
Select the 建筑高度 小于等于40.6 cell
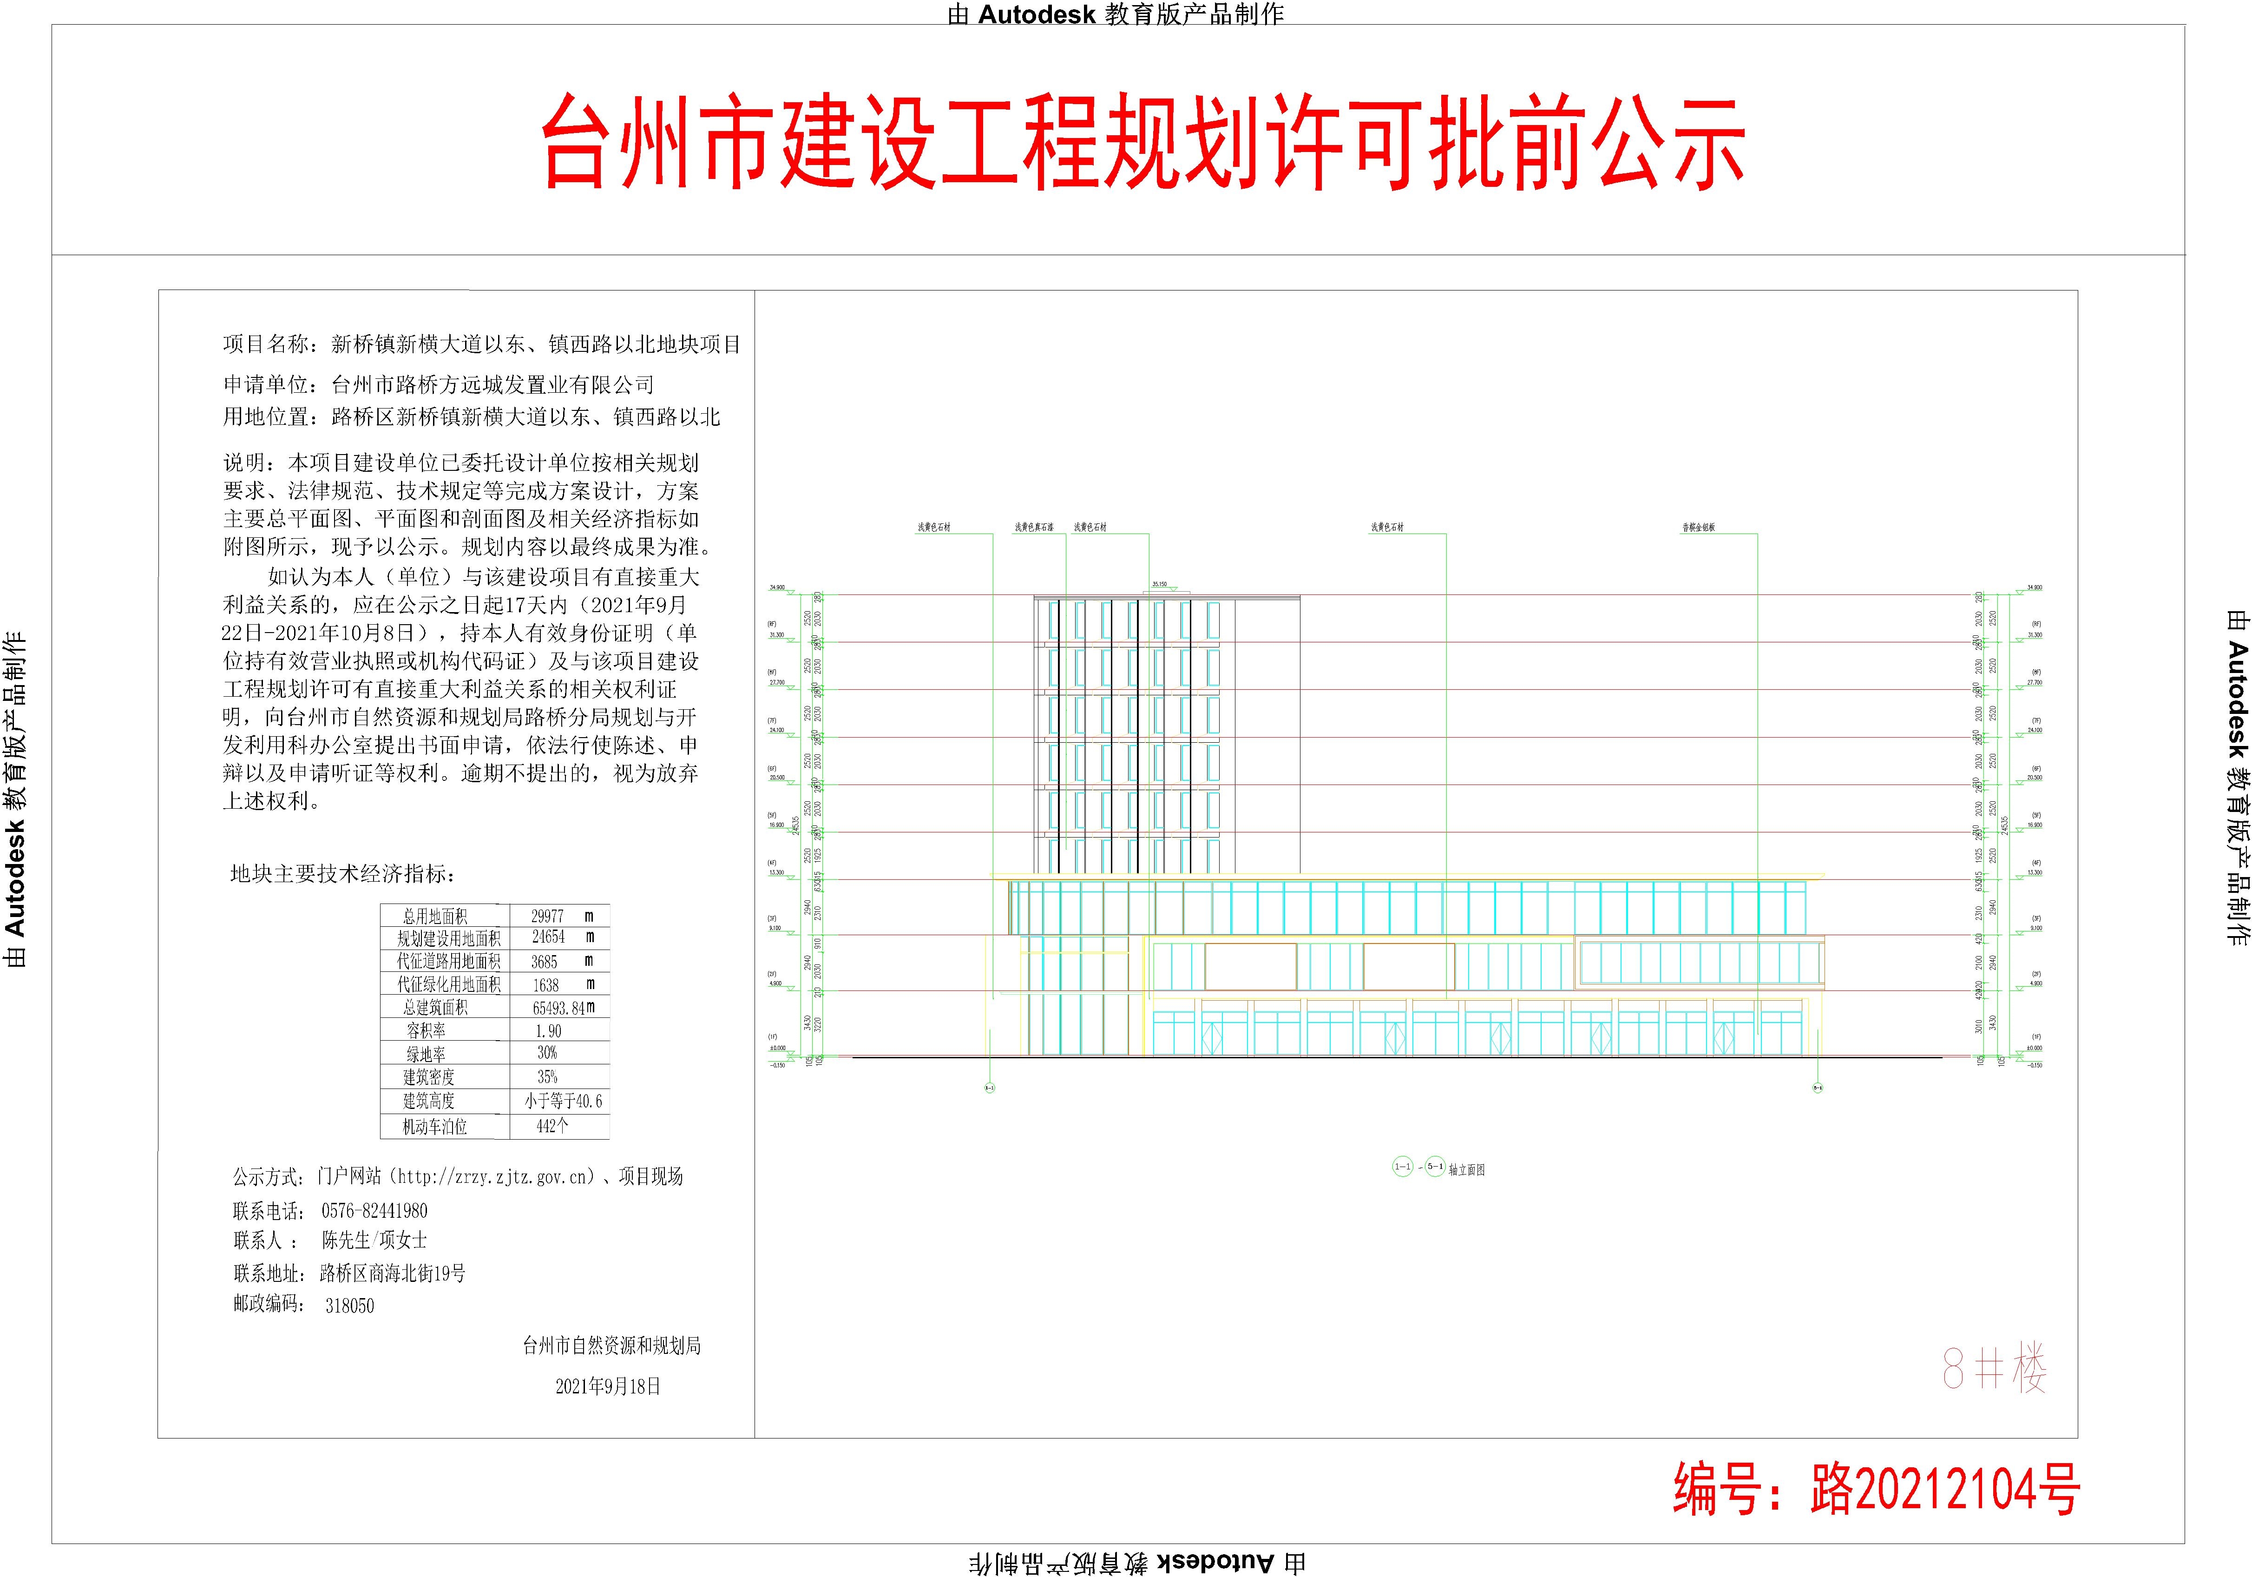point(560,1101)
